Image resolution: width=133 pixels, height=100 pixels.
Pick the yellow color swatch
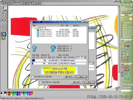[11, 95]
